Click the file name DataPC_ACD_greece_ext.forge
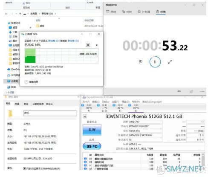The height and width of the screenshot is (177, 208). (x=47, y=67)
